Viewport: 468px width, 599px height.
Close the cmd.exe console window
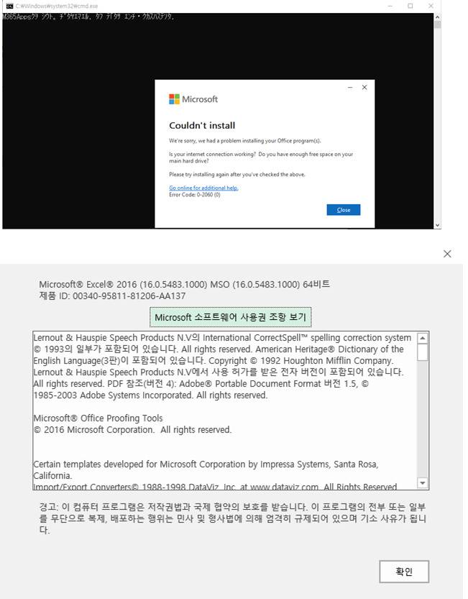(431, 6)
